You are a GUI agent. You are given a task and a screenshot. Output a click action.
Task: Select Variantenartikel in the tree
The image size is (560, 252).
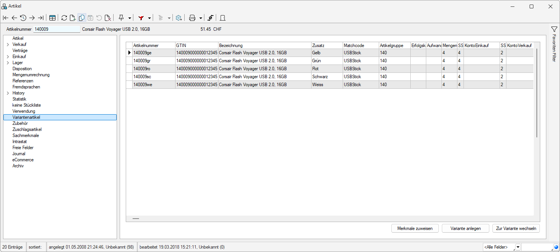click(x=60, y=117)
